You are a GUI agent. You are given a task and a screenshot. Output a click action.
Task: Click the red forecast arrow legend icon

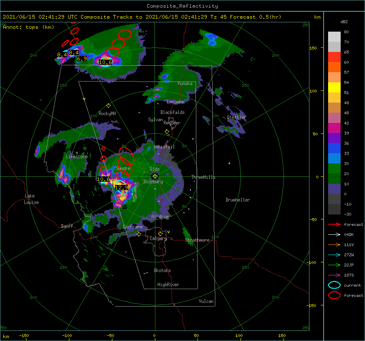(334, 224)
